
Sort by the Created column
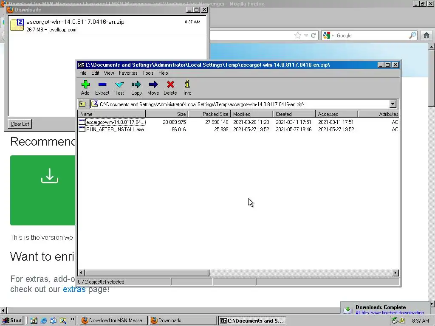pyautogui.click(x=294, y=114)
